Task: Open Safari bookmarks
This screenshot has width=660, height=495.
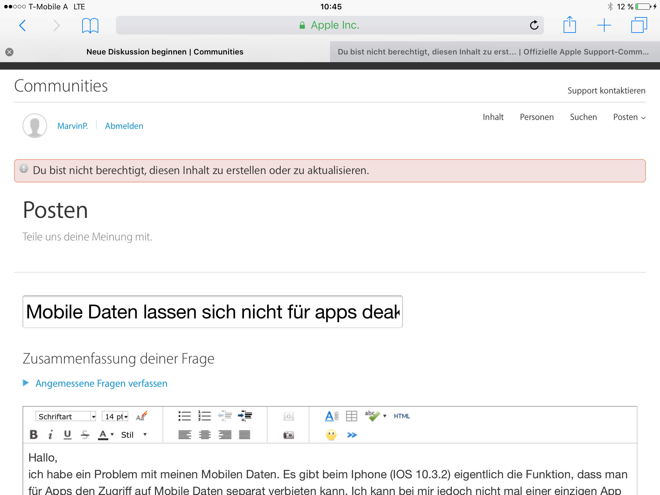Action: 90,25
